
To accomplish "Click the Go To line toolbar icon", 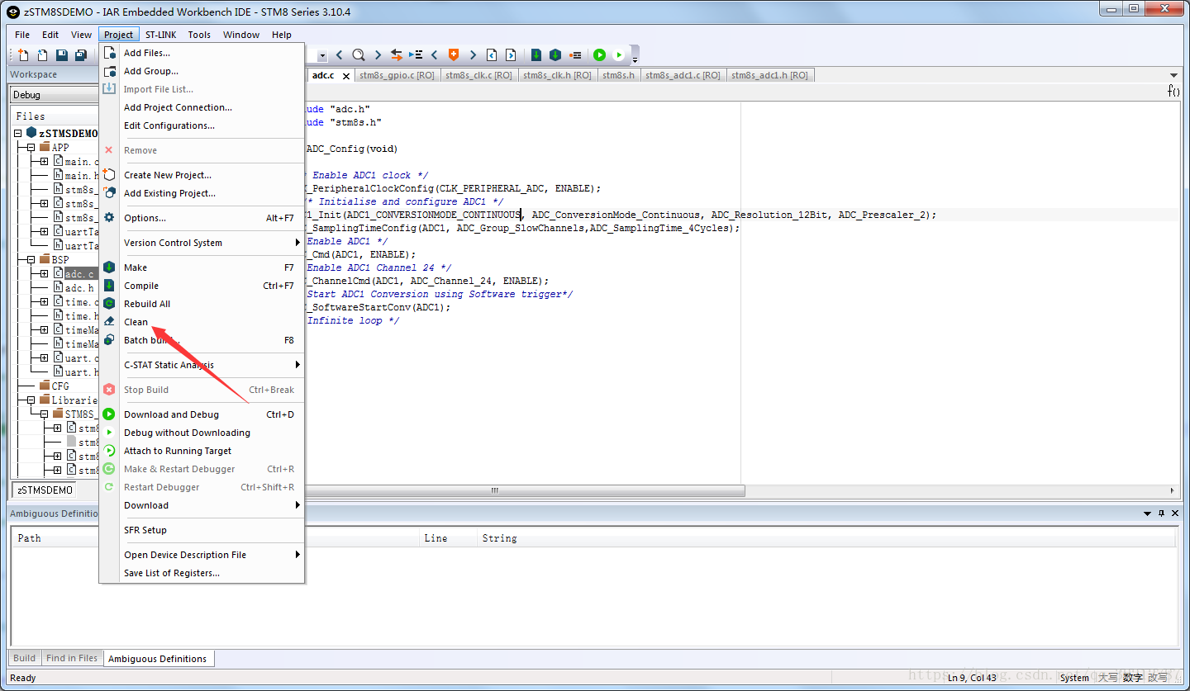I will (416, 54).
